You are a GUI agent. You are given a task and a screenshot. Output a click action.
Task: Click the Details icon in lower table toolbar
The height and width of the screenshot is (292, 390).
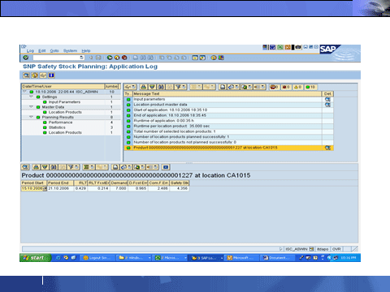(x=25, y=167)
